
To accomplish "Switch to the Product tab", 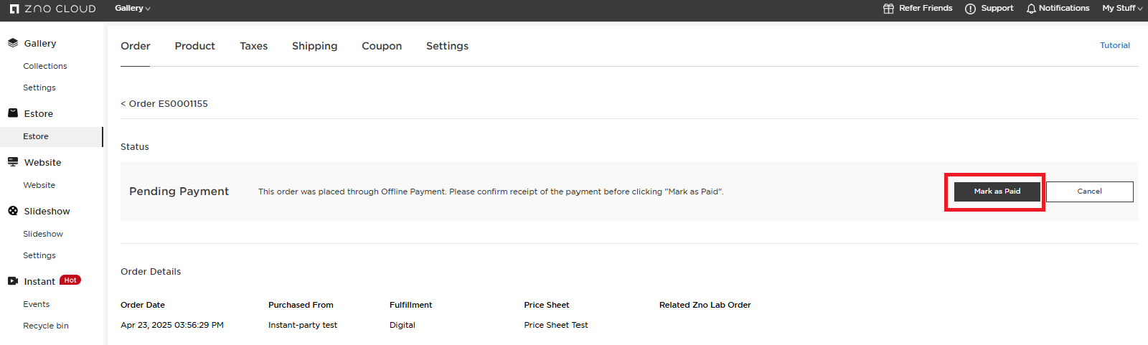I will pyautogui.click(x=194, y=46).
